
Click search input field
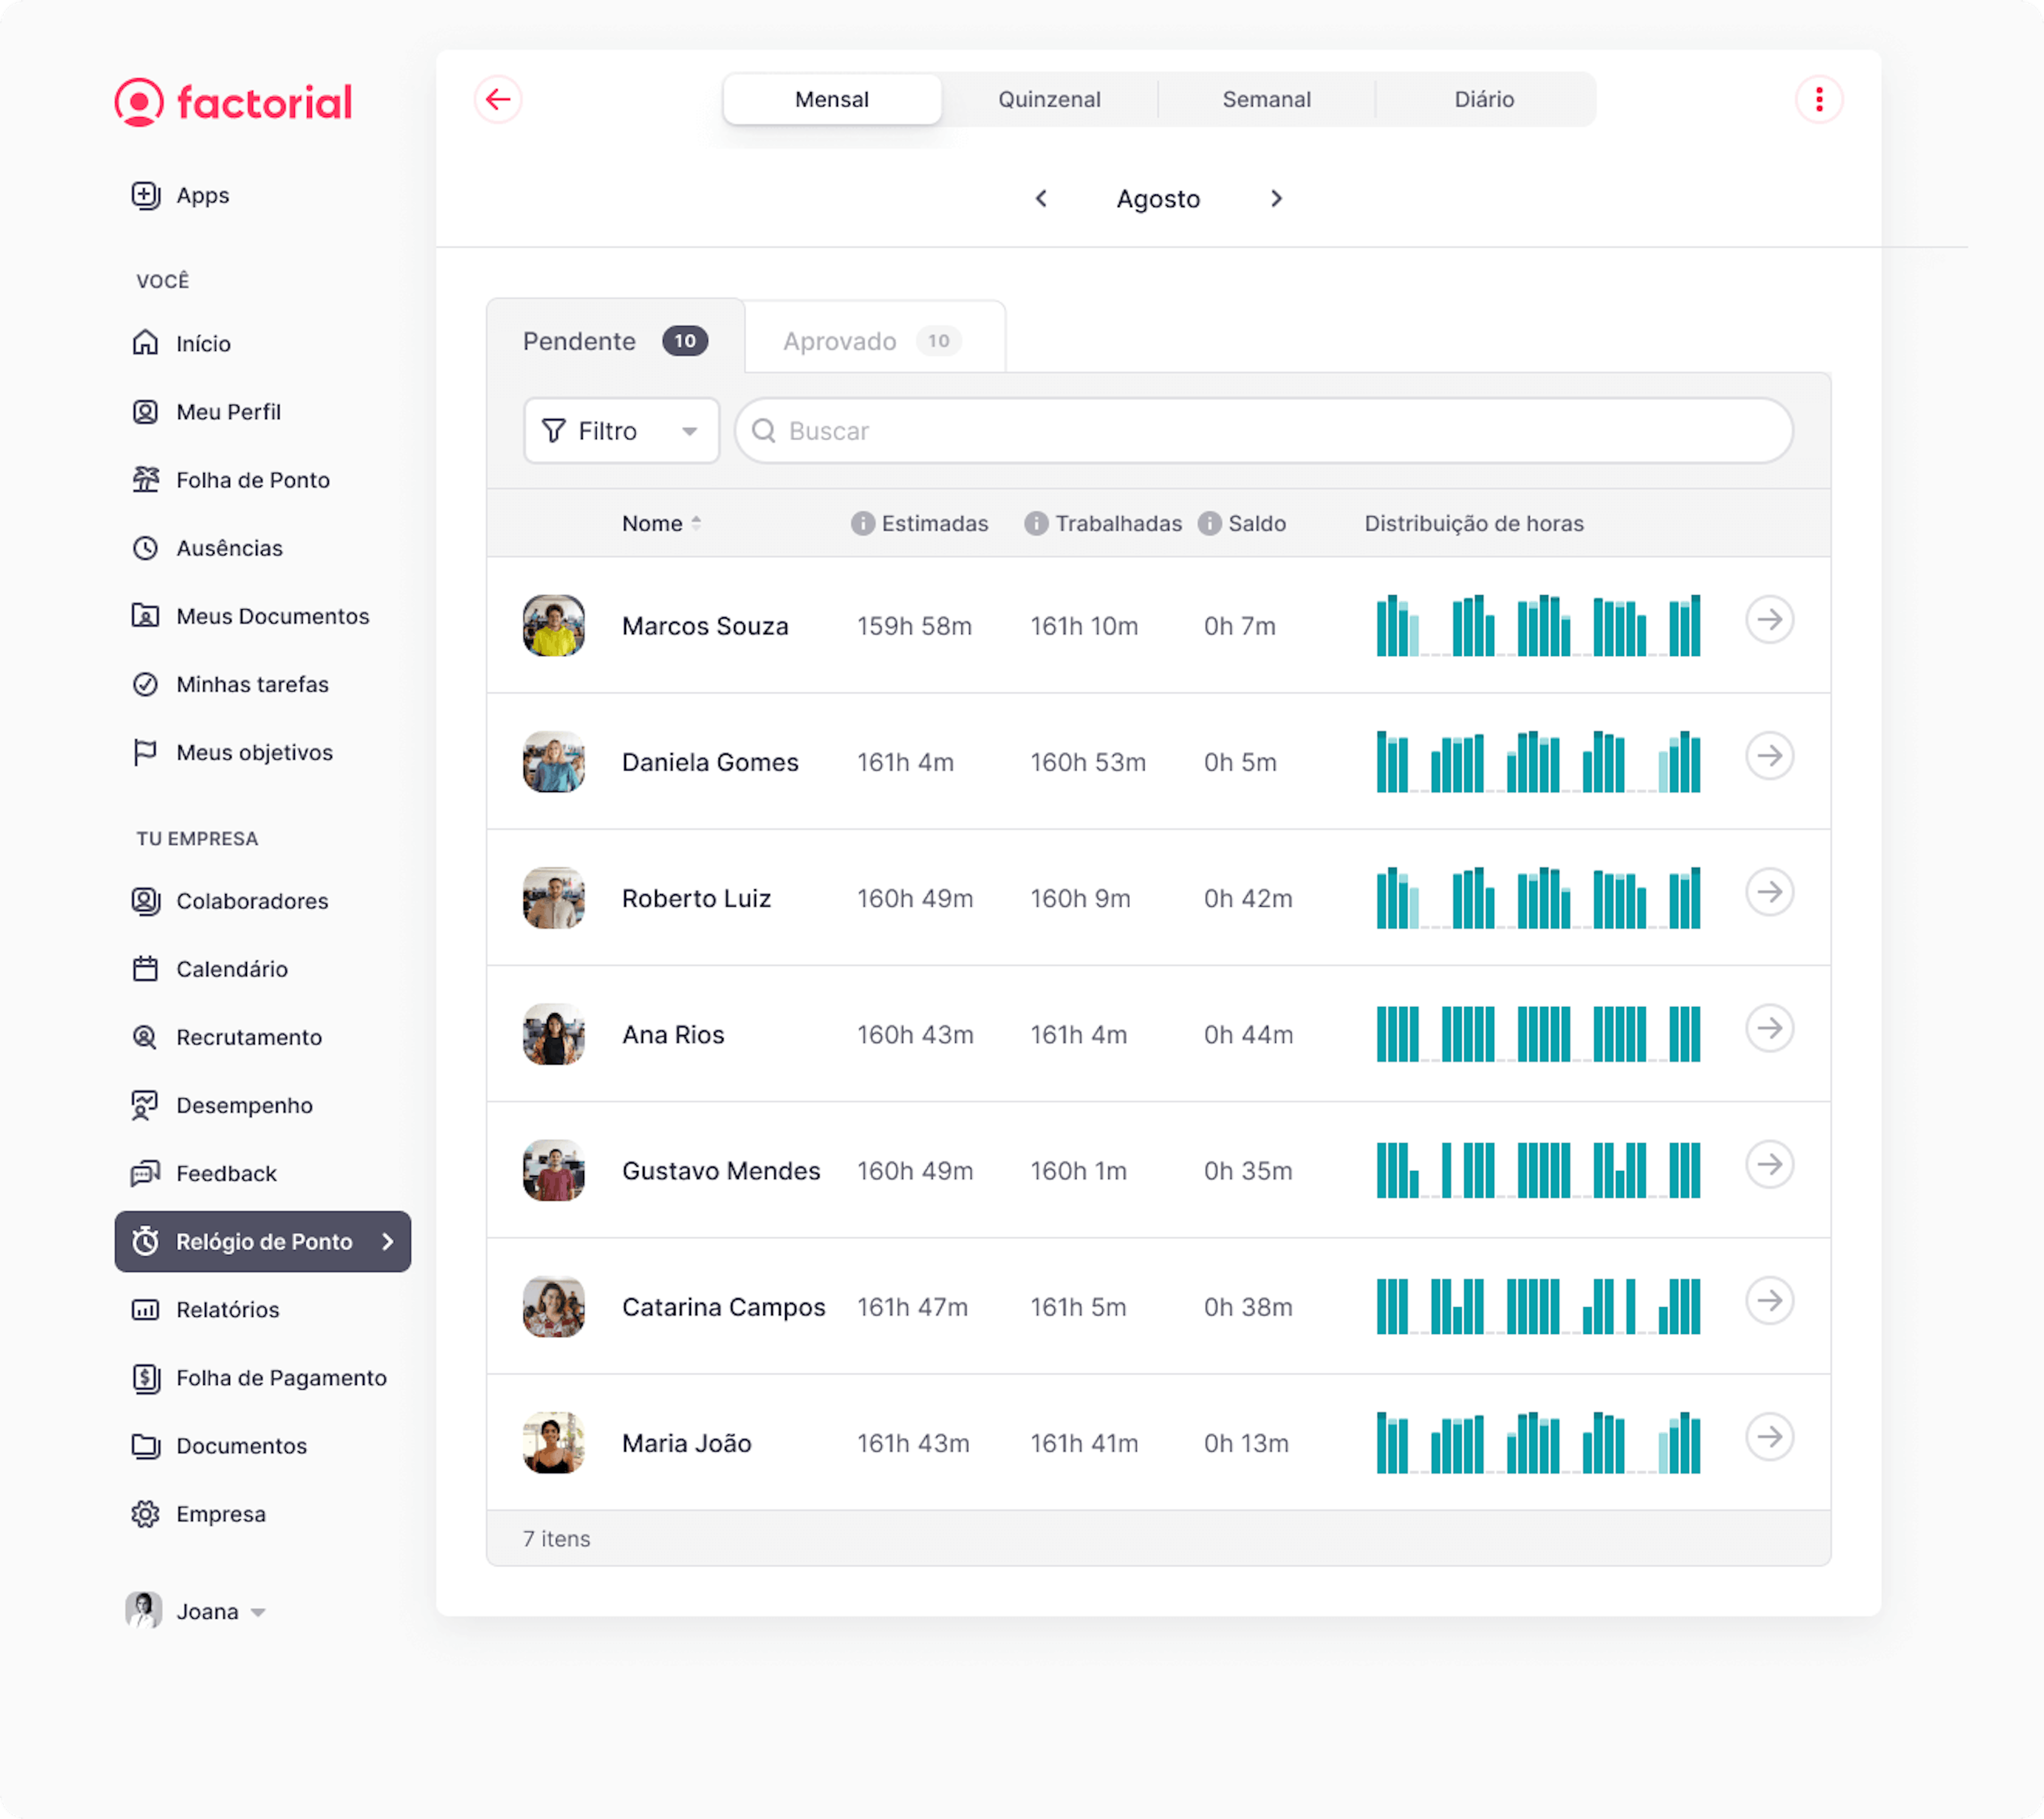[x=1263, y=430]
